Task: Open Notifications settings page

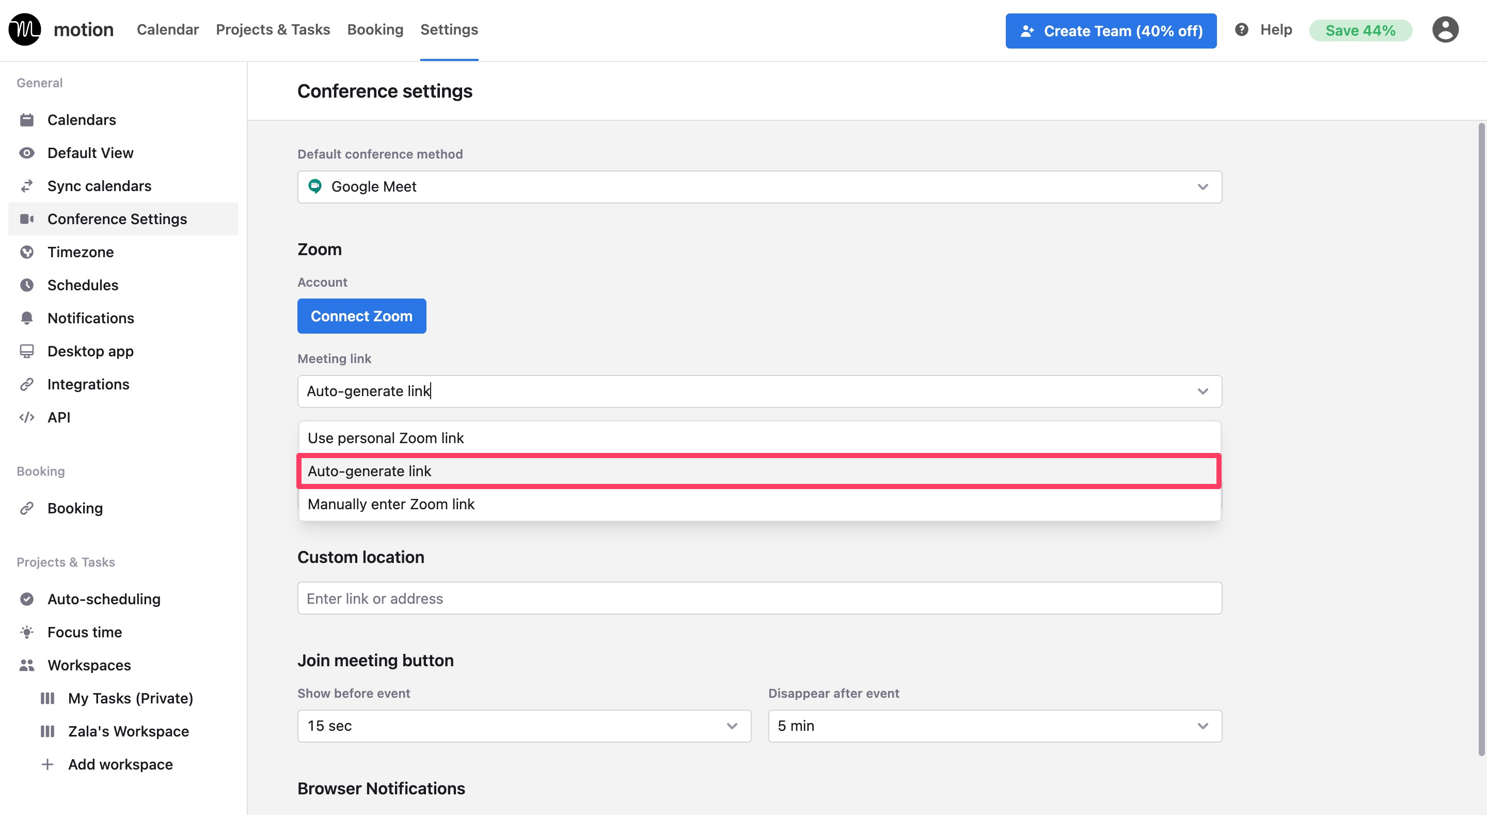Action: coord(123,318)
